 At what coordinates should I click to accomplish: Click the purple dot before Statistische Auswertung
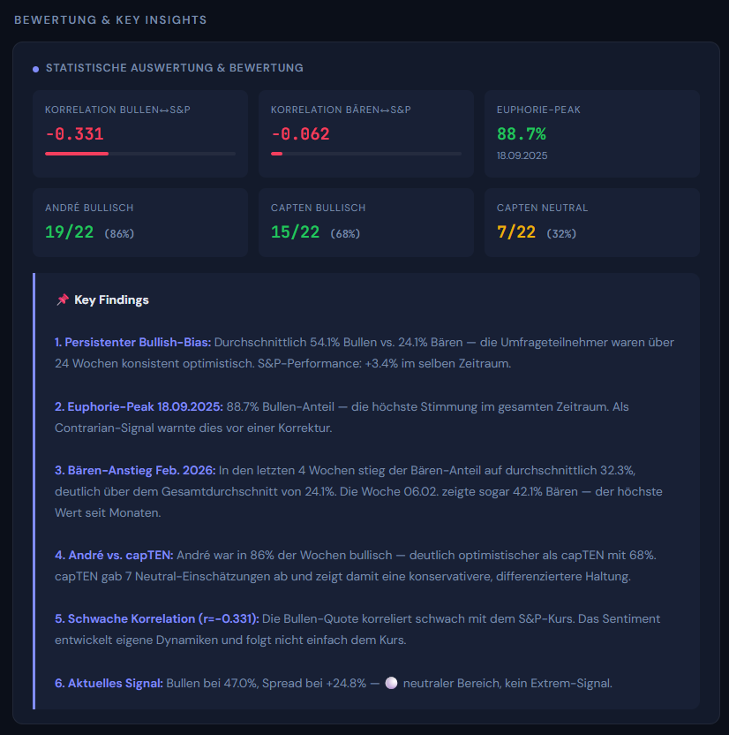(35, 69)
